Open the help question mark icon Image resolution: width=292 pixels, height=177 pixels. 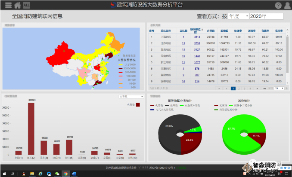[278, 5]
